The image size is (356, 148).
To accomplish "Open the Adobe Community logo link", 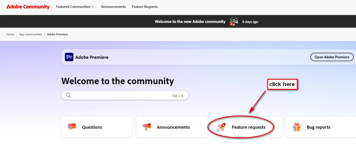I will click(x=28, y=7).
